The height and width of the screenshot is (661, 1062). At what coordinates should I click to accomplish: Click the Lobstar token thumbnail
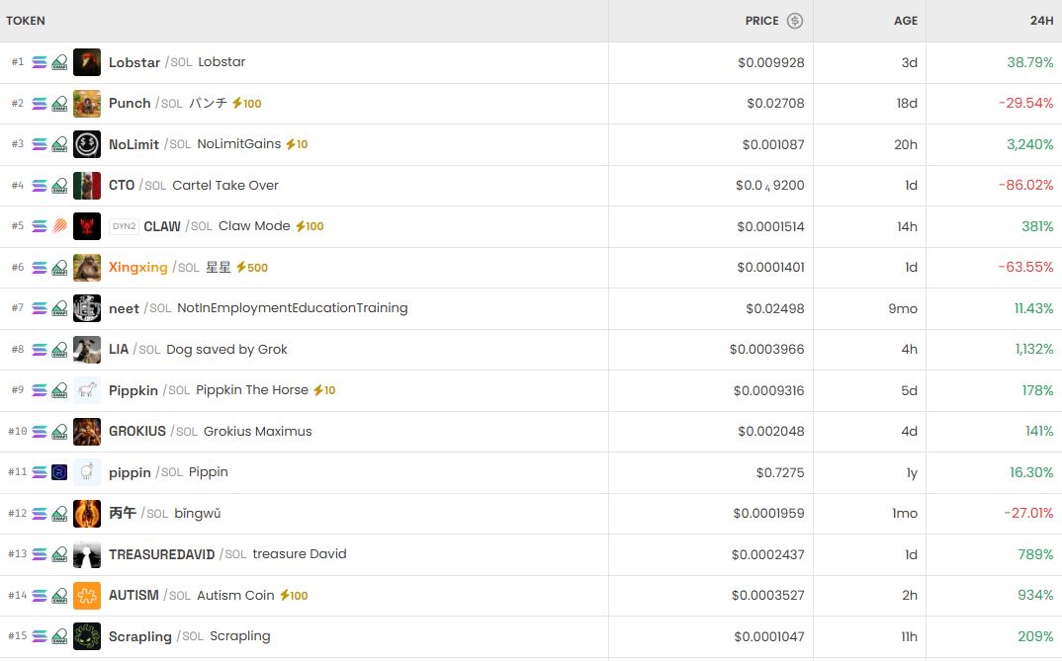87,61
